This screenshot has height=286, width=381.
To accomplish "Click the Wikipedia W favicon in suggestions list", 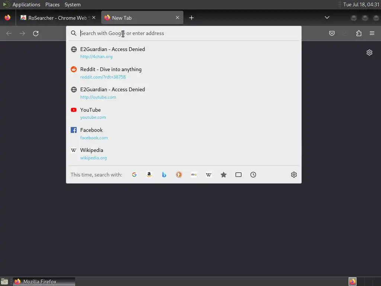I will (74, 150).
